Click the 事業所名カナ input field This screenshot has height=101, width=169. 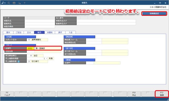(x=106, y=24)
